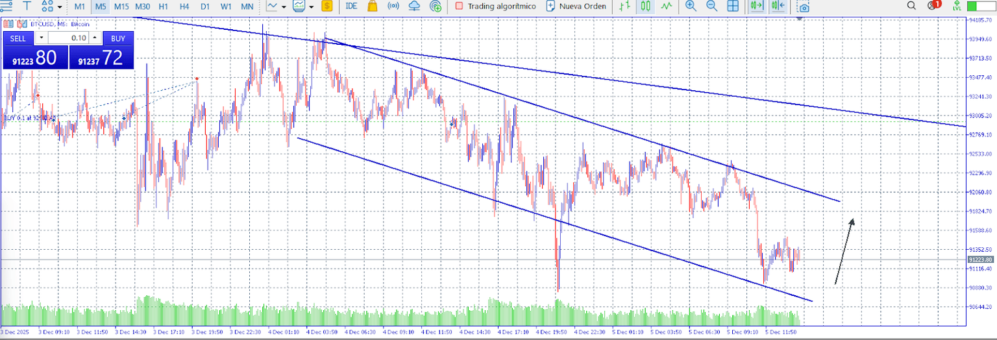Select the M15 timeframe
The height and width of the screenshot is (340, 997).
(121, 6)
